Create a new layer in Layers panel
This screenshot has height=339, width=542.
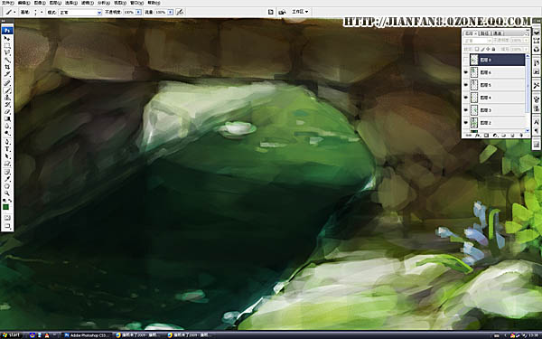pyautogui.click(x=512, y=136)
